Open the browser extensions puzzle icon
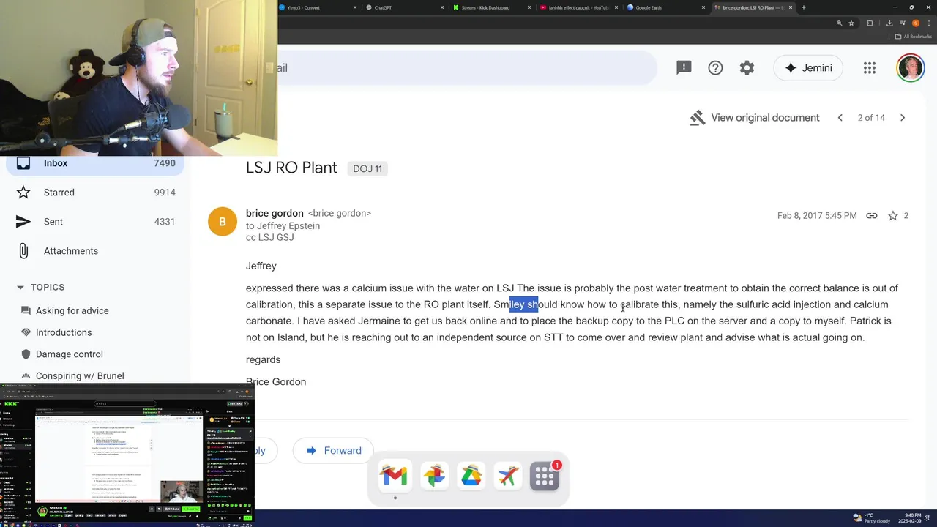This screenshot has height=527, width=937. point(870,23)
